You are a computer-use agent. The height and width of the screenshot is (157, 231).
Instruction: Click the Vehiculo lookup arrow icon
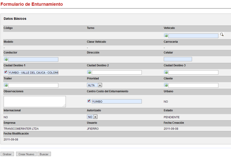click(x=166, y=35)
